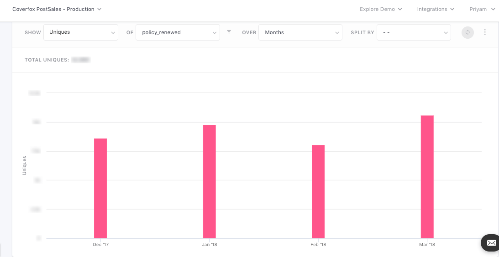Expand the Coverfox PostSales - Production project switcher
The width and height of the screenshot is (499, 257).
57,9
